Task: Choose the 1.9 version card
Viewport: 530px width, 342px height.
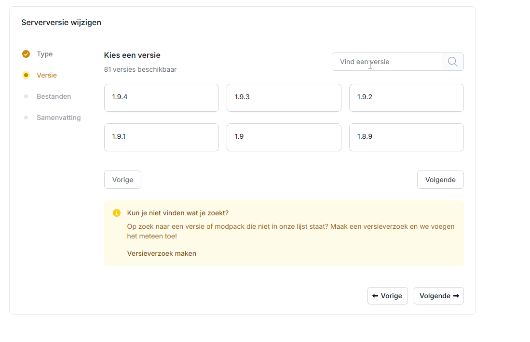Action: pyautogui.click(x=284, y=137)
